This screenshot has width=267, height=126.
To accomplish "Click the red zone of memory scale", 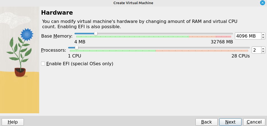I will (223, 37).
